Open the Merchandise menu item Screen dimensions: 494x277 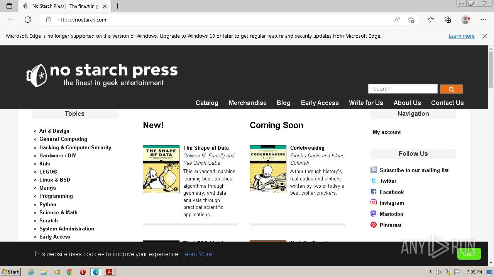[x=247, y=103]
